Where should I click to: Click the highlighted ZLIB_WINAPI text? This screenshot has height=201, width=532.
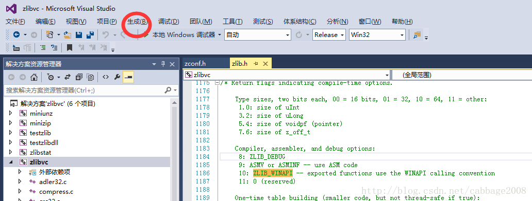point(273,173)
